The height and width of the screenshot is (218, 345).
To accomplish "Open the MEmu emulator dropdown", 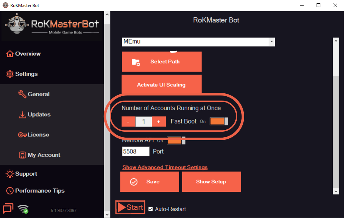I will click(x=198, y=42).
